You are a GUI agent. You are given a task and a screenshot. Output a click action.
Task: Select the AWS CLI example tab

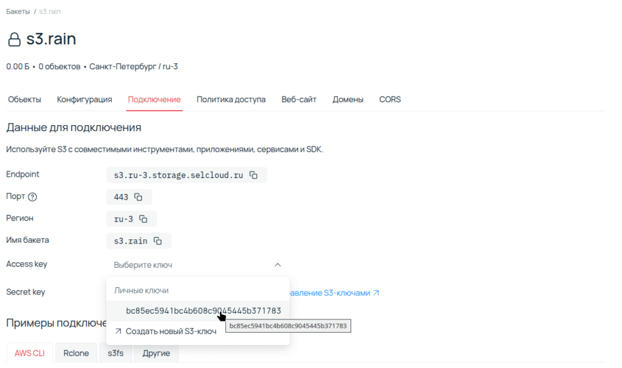coord(30,353)
